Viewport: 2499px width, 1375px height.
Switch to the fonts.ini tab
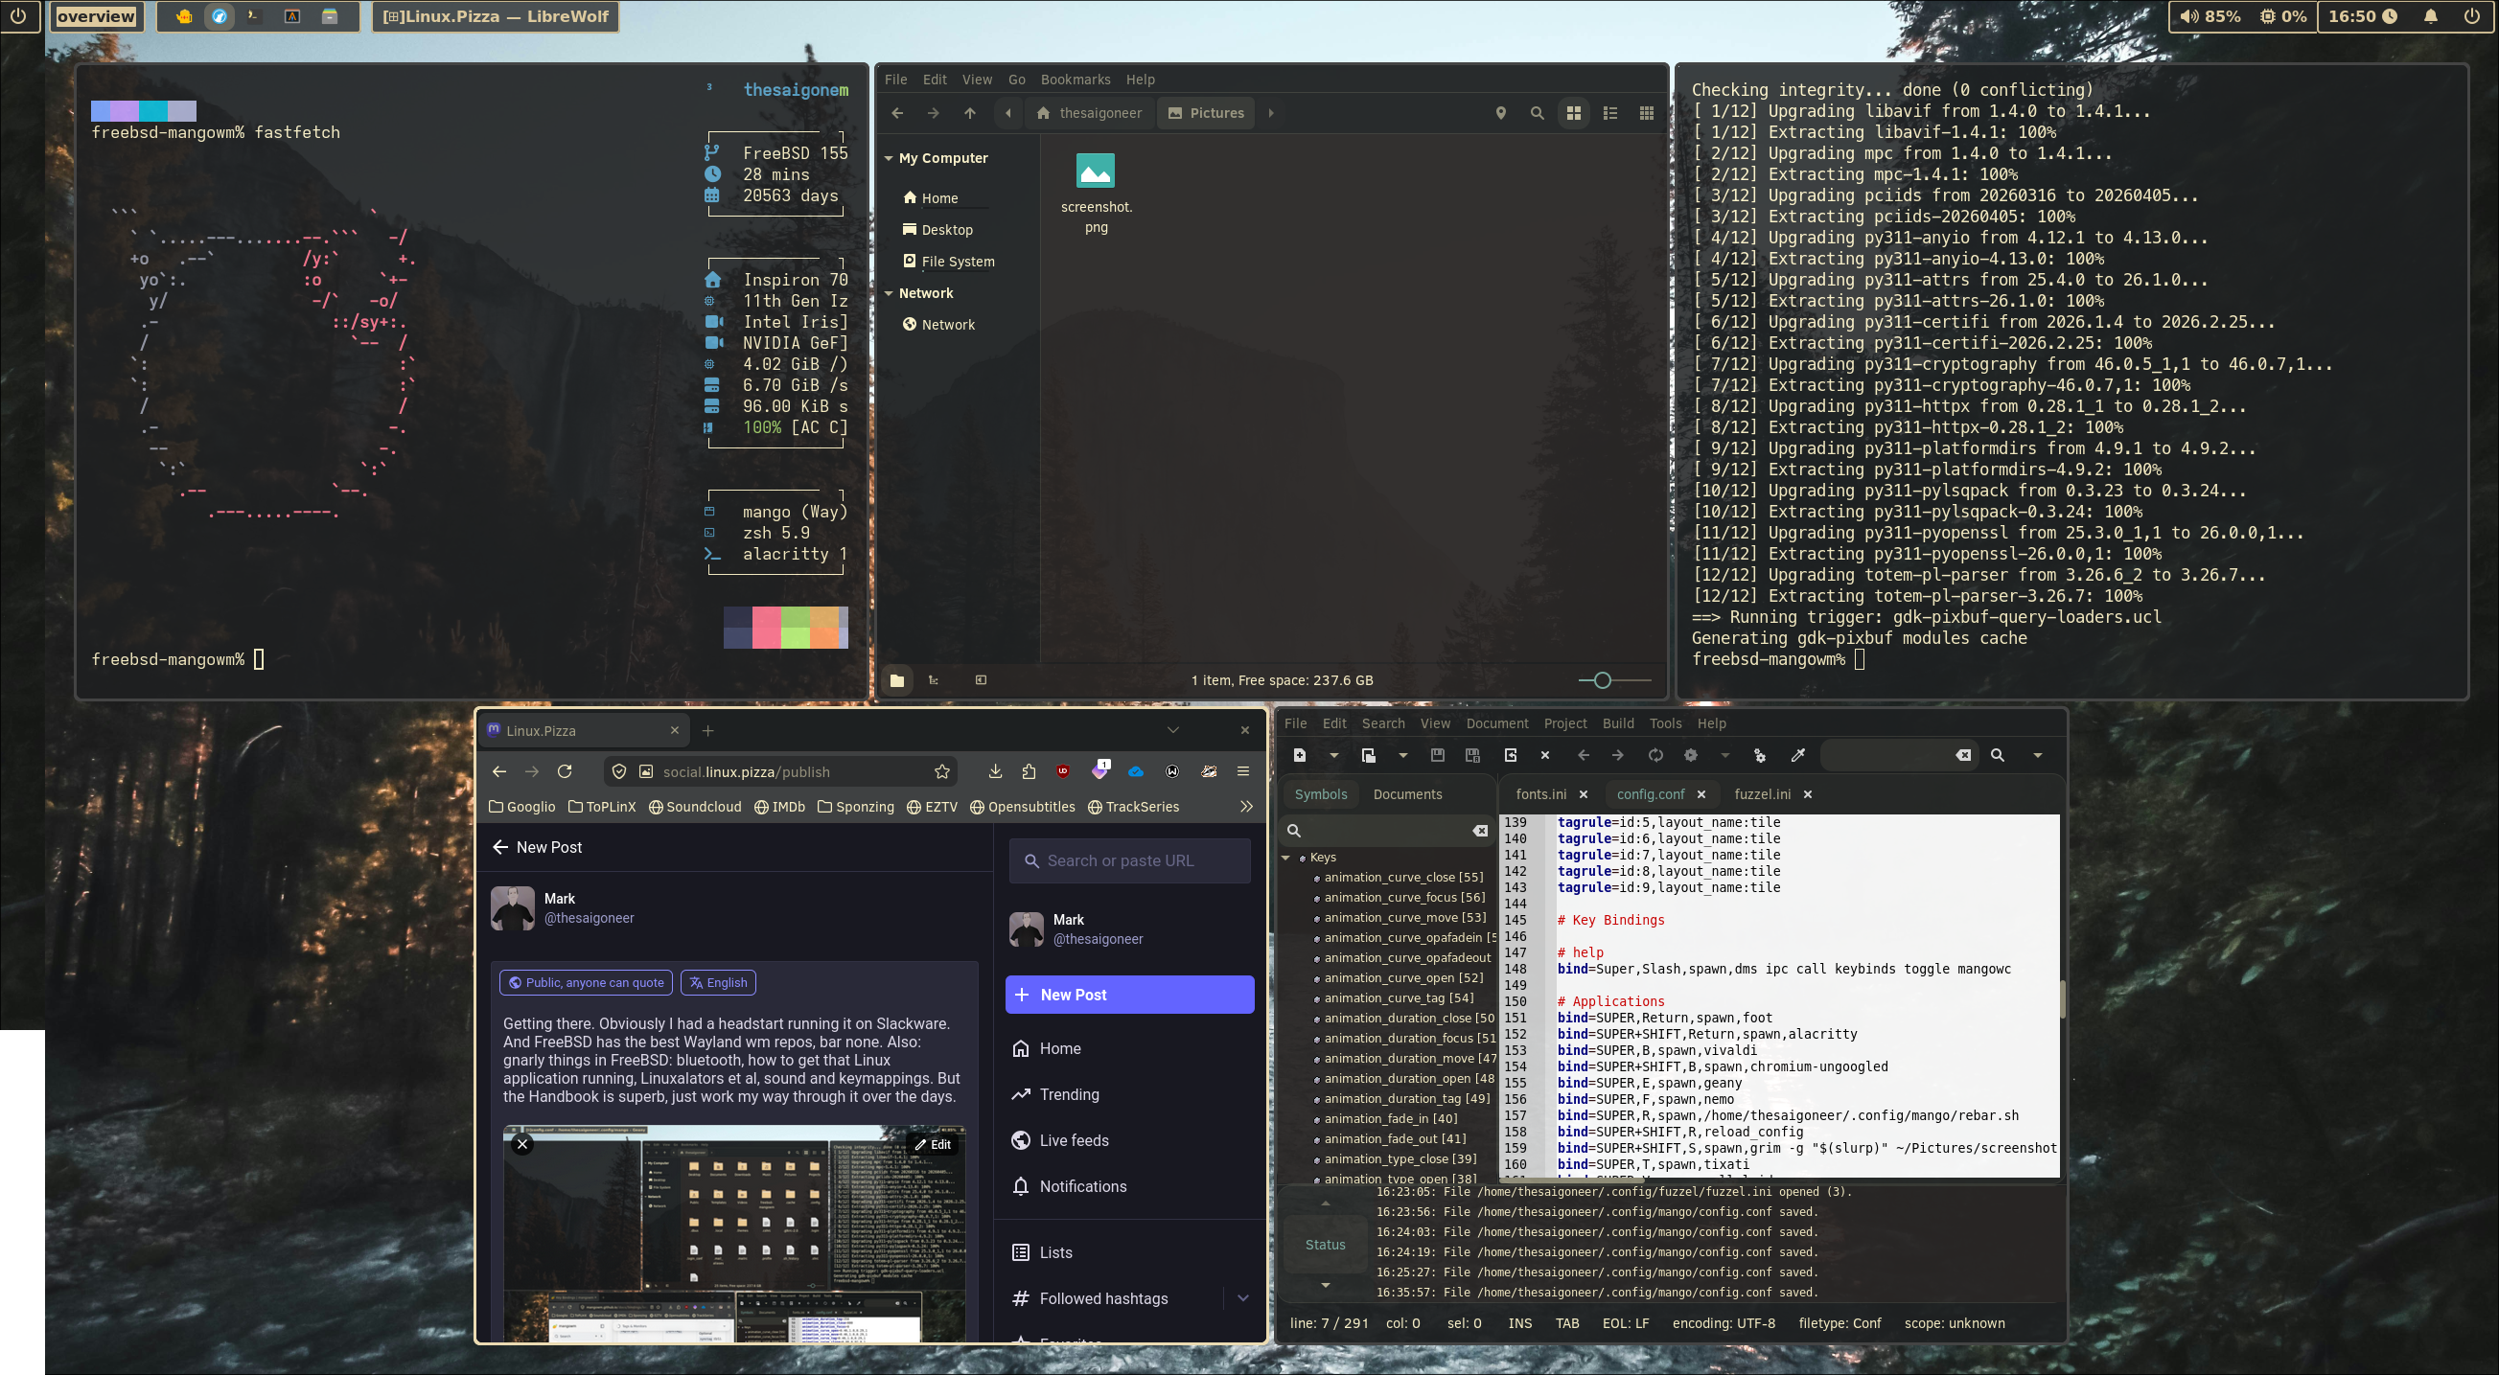[1540, 794]
